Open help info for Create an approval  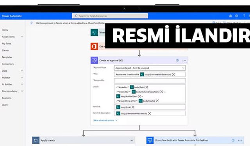[177, 60]
